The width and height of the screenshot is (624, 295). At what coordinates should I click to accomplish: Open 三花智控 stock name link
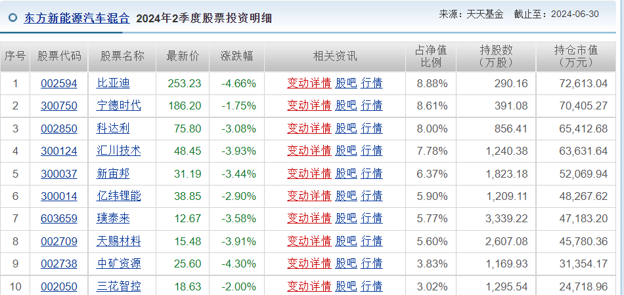click(118, 286)
